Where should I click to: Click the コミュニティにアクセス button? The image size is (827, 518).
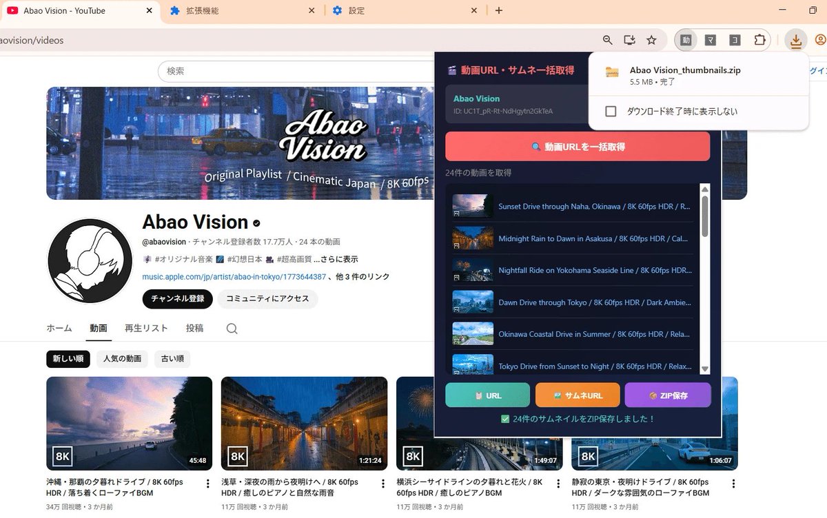click(267, 299)
